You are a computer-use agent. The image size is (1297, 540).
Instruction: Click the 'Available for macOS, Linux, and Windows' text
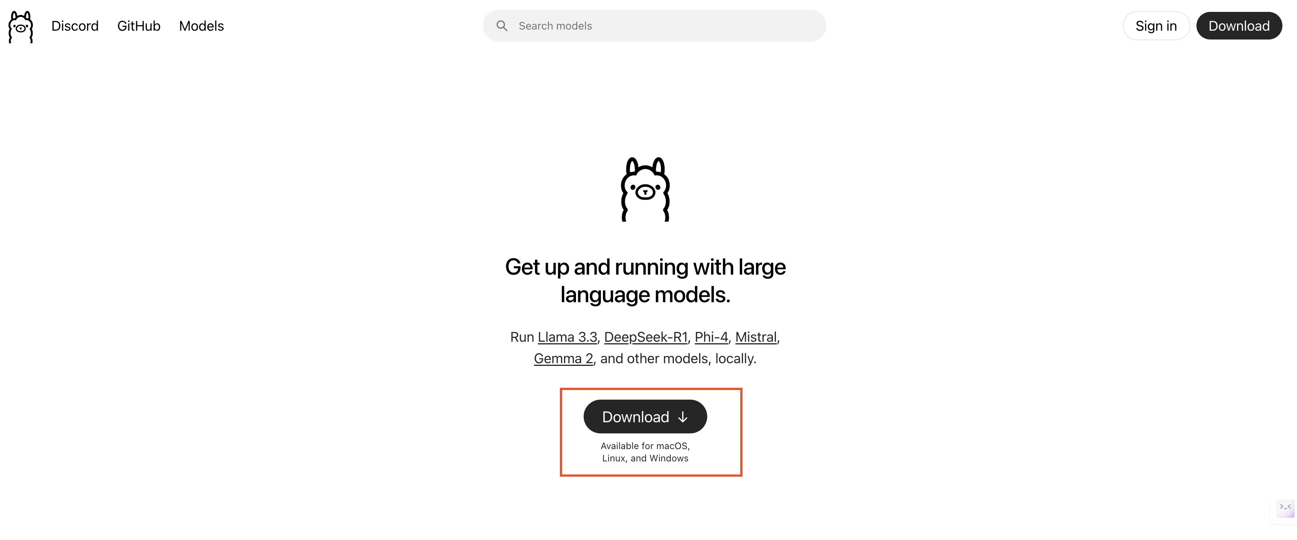click(645, 452)
